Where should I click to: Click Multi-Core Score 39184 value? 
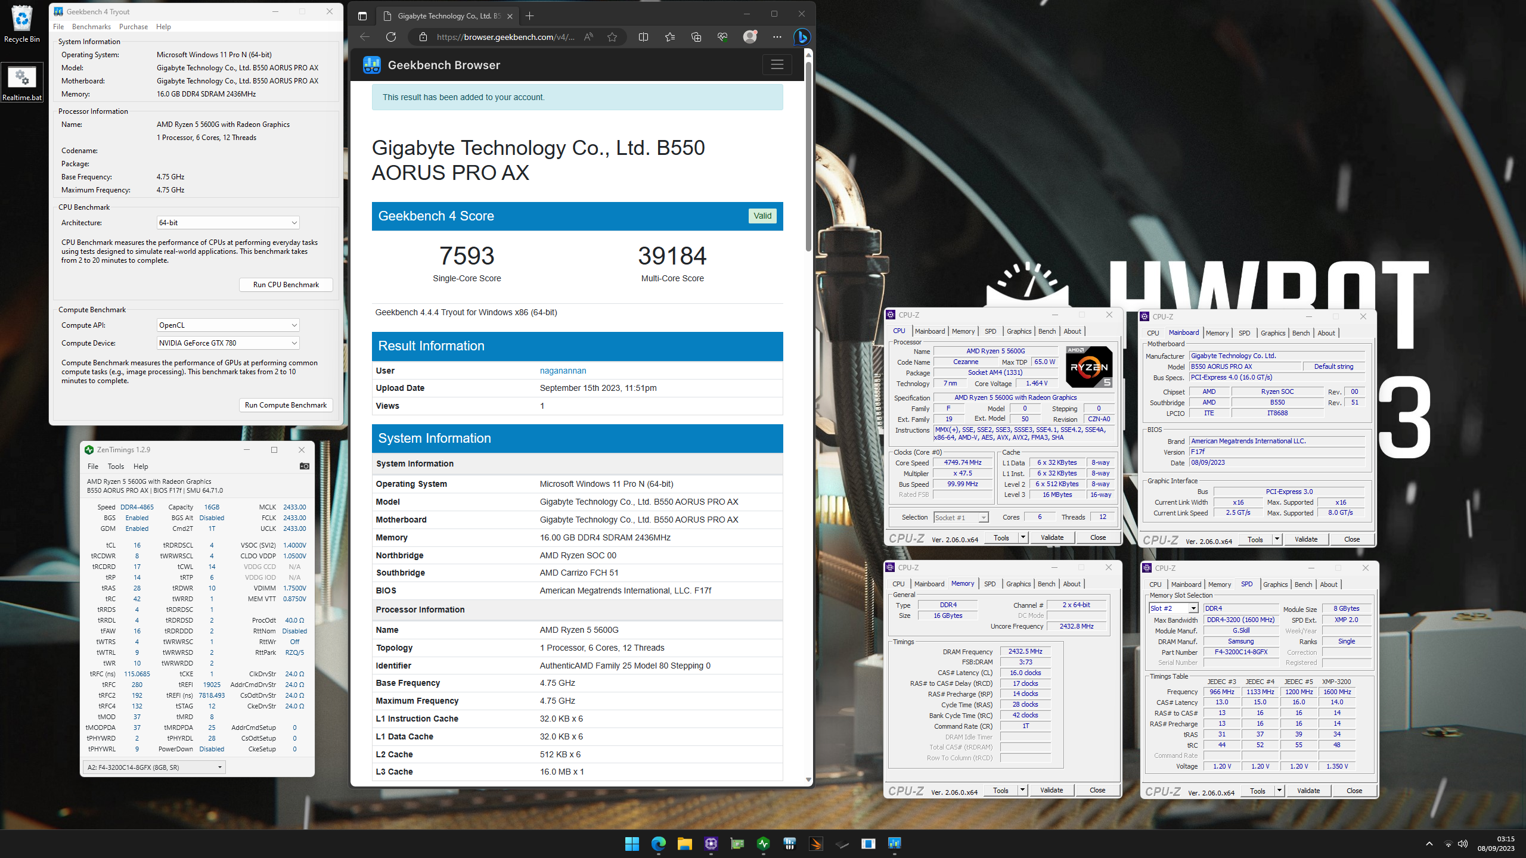point(672,256)
